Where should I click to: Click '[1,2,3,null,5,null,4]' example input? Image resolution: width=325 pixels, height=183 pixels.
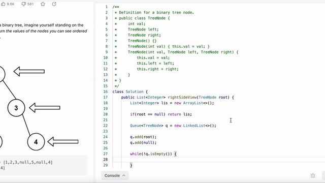click(28, 162)
